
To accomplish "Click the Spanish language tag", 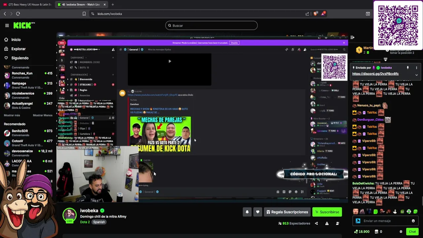I will [x=99, y=222].
